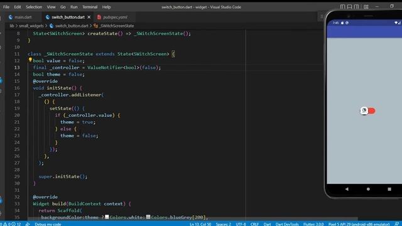Click 'Ln 13, Col 50' cursor position

(200, 224)
